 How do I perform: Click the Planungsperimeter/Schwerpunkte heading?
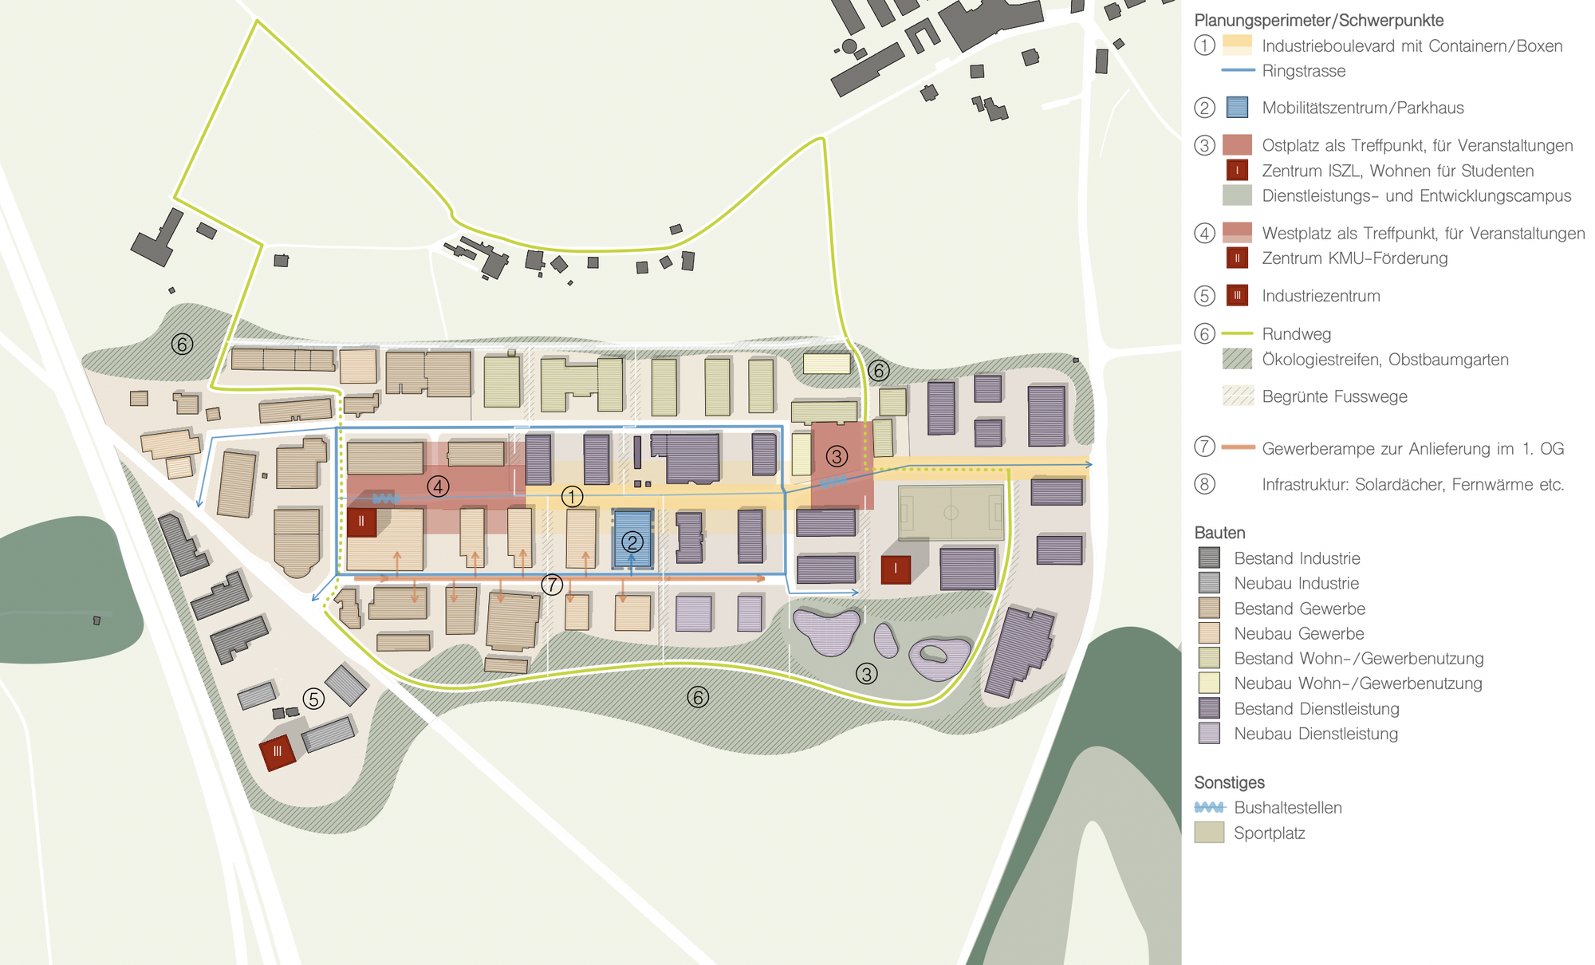coord(1318,21)
